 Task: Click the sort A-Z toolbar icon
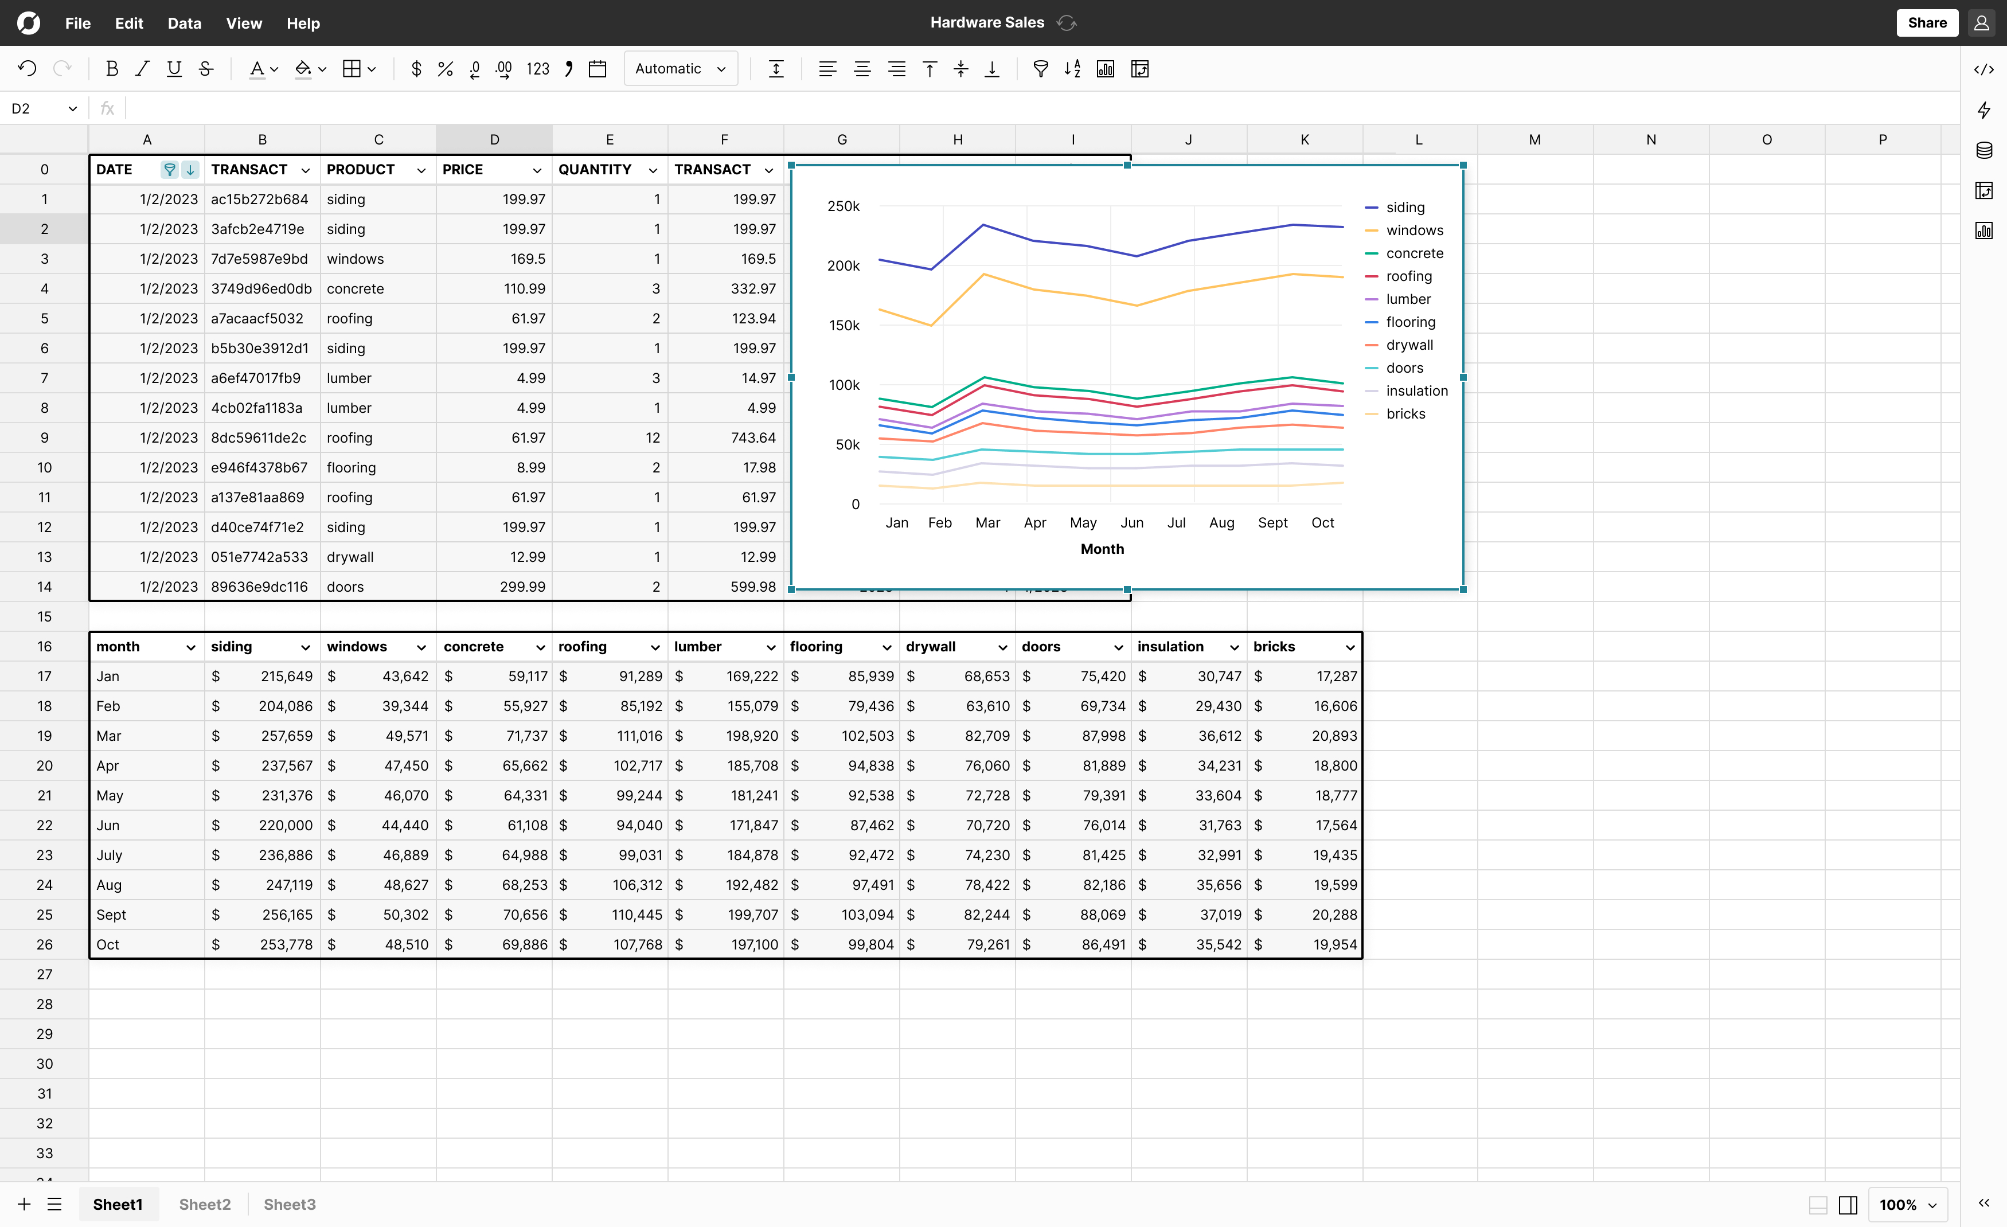[1072, 69]
